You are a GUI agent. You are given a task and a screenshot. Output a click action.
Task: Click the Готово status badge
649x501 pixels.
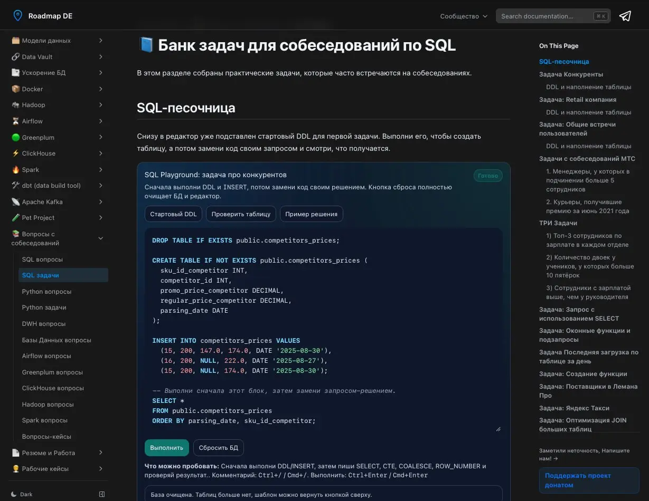coord(488,176)
